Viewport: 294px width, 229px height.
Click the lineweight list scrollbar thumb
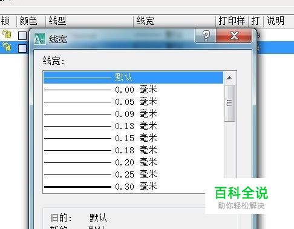coord(229,103)
